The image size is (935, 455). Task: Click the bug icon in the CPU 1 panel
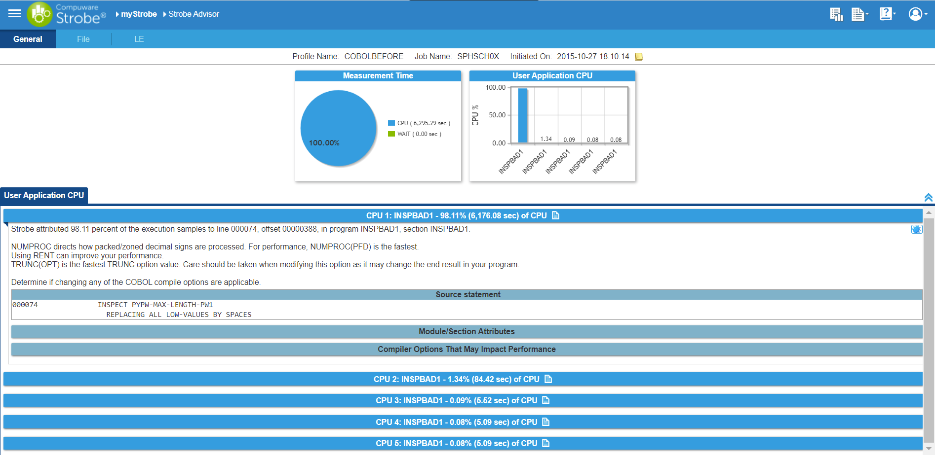[917, 229]
